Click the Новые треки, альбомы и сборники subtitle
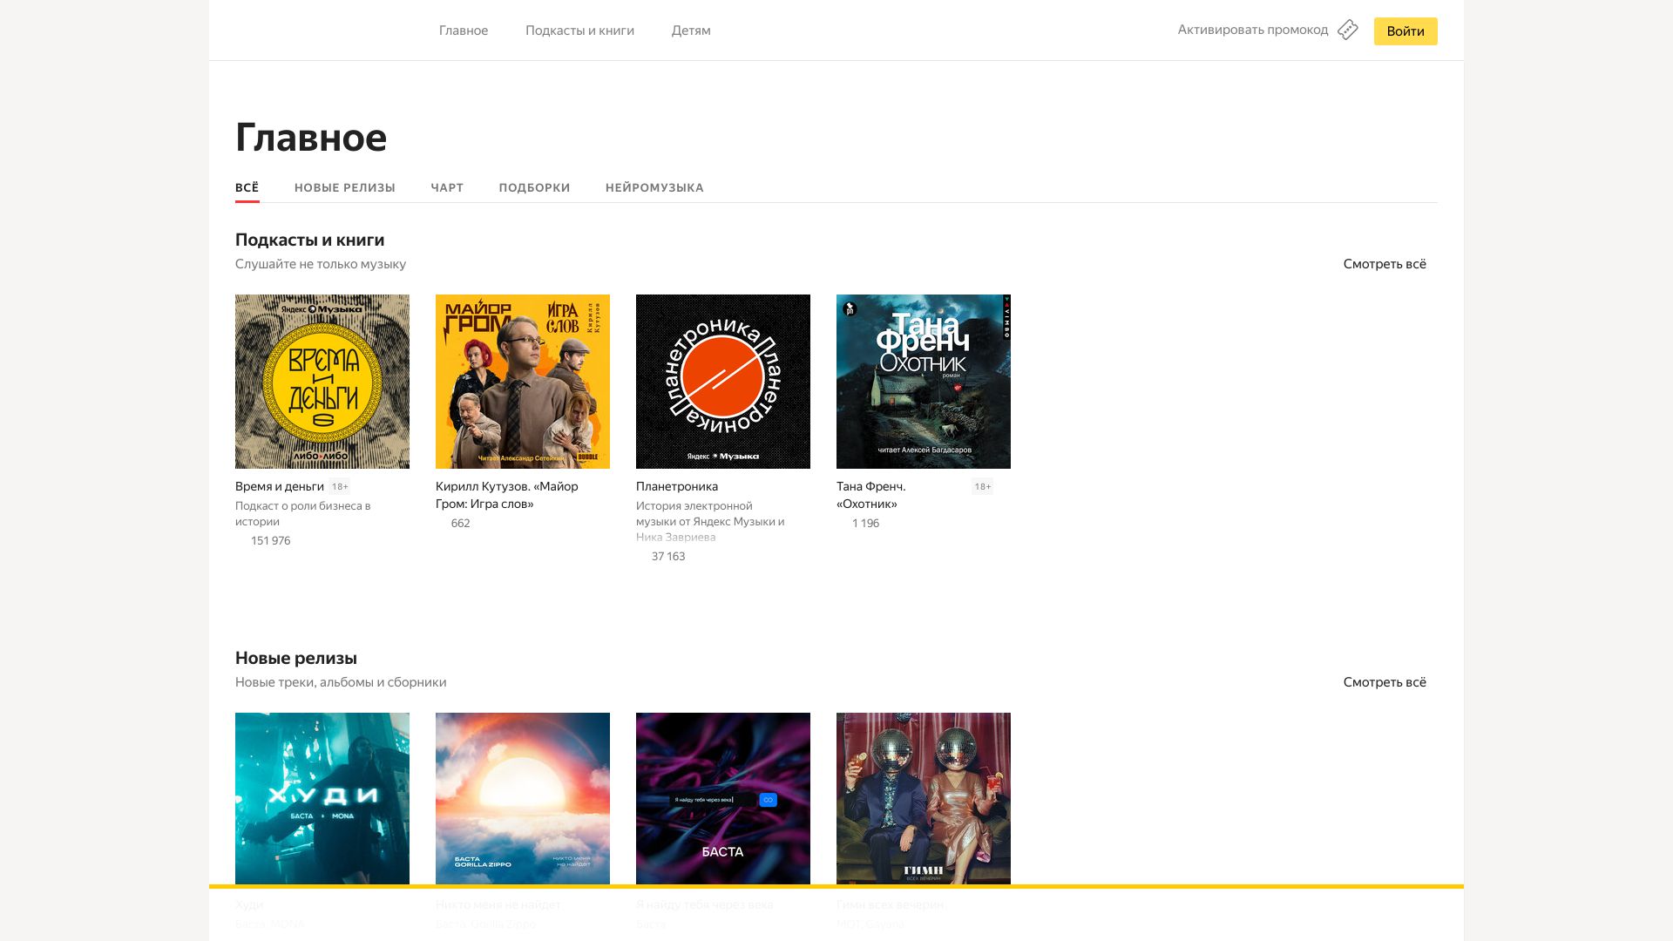 tap(341, 682)
